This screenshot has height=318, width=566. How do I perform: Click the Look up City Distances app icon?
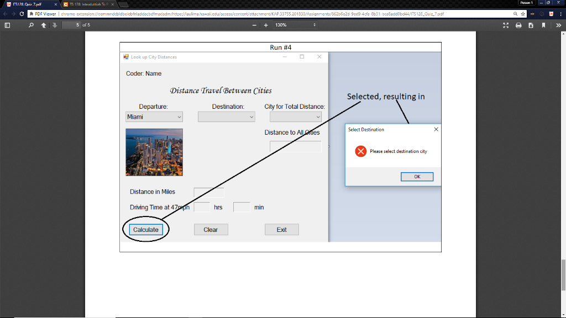tap(126, 57)
